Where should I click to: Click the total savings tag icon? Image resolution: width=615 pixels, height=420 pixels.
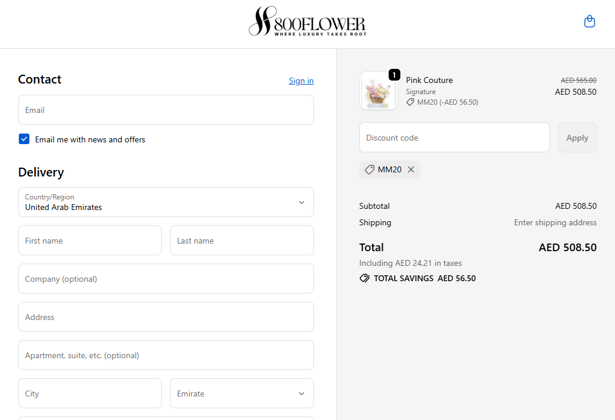point(365,278)
